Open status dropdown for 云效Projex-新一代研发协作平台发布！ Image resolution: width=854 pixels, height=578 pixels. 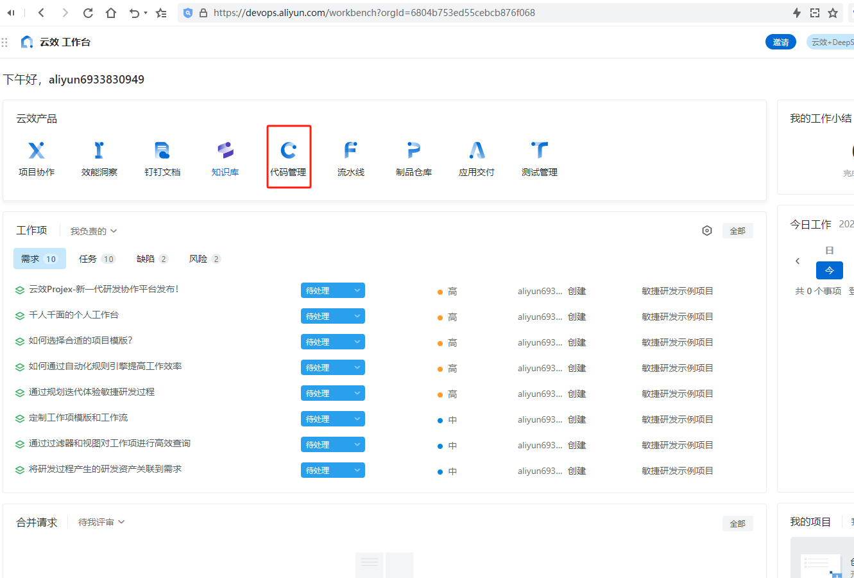click(x=332, y=290)
